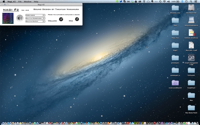
Task: Toggle the speaker audio on/off button
Action: tap(20, 18)
